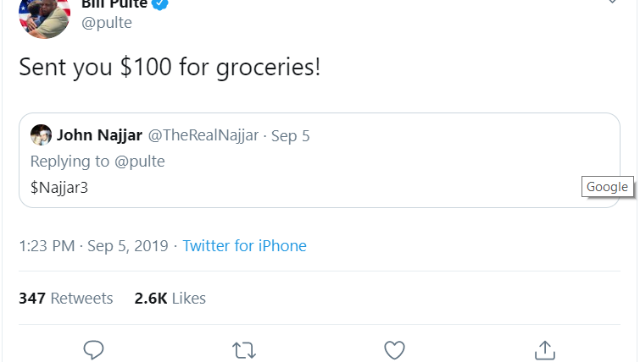640x362 pixels.
Task: Open the @TheRealNajjar handle
Action: click(x=203, y=135)
